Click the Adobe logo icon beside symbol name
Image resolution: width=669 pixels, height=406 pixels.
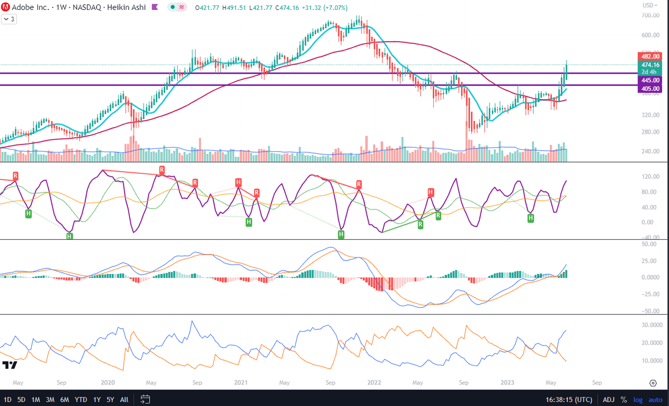(x=6, y=7)
